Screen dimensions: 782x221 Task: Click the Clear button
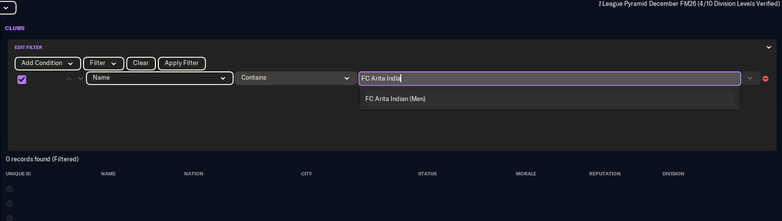(141, 64)
